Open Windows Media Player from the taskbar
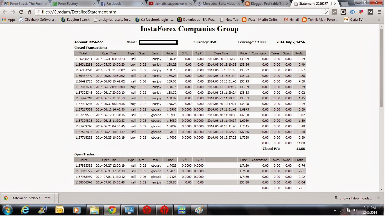 click(76, 210)
